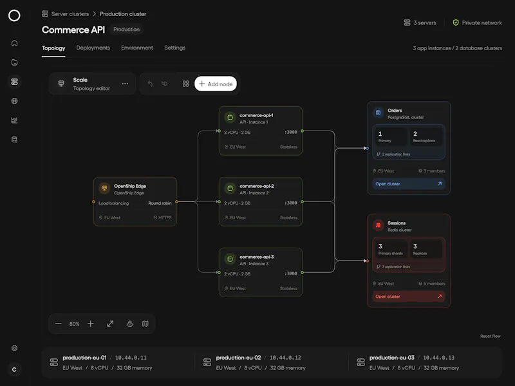Screen dimensions: 515x386
Task: Click the IP address 10.44.0.11
Action: tap(131, 358)
